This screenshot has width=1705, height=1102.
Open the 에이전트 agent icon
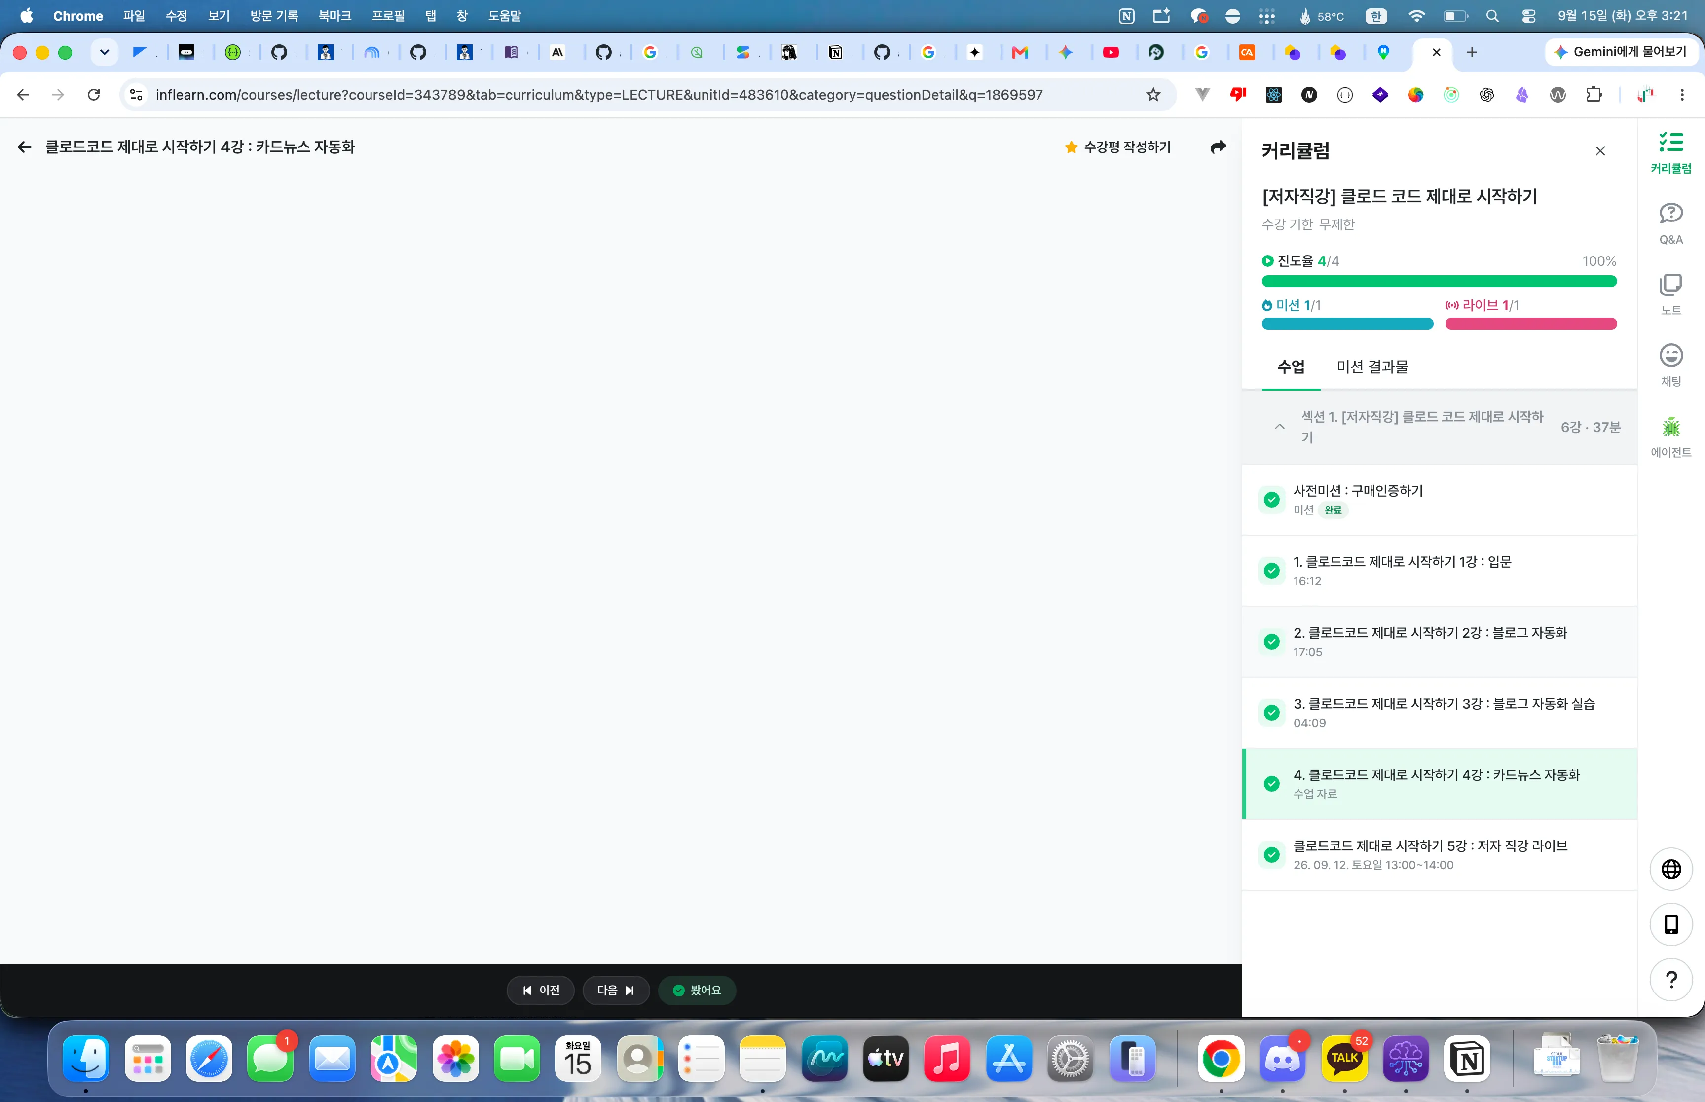(x=1670, y=437)
